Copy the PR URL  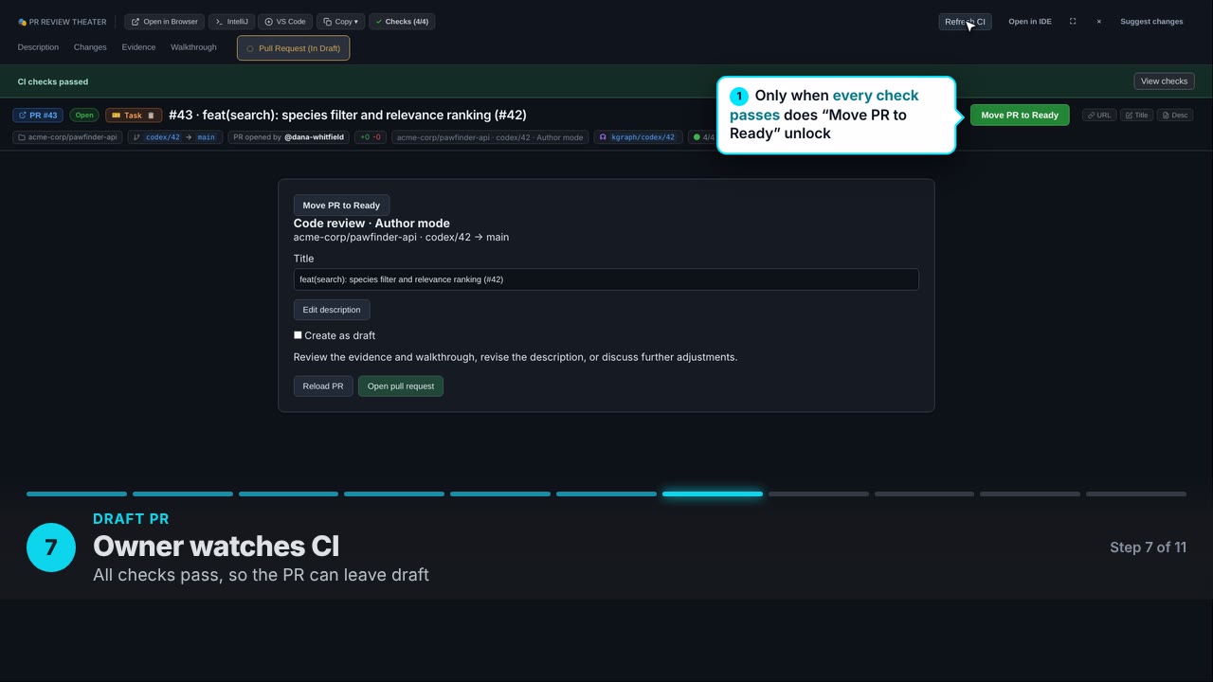(1099, 116)
